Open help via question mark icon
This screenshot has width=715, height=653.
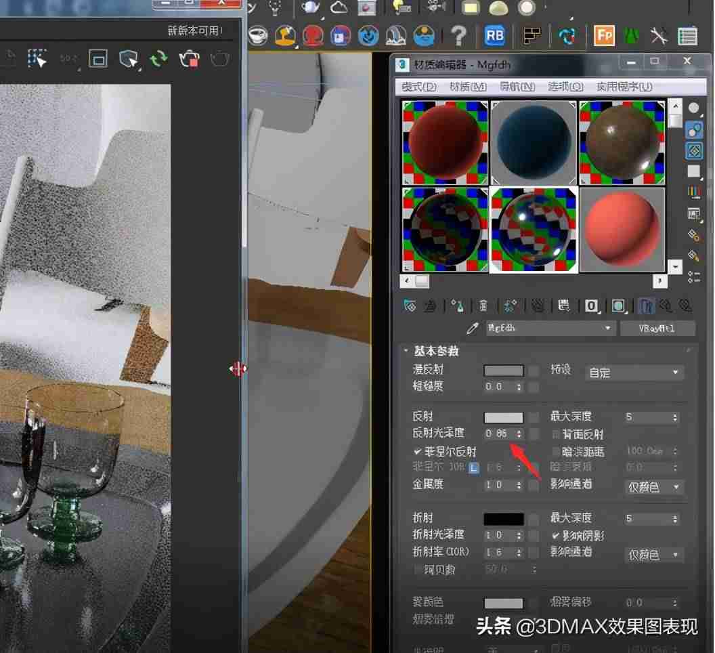[x=459, y=36]
